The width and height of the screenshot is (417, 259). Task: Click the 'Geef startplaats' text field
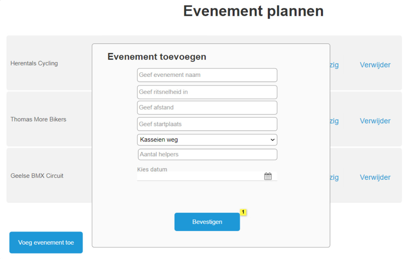point(207,124)
